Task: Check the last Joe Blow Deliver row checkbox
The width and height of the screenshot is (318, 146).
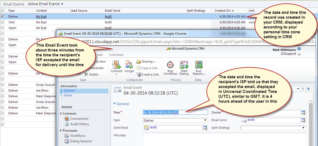Action: tap(2, 107)
